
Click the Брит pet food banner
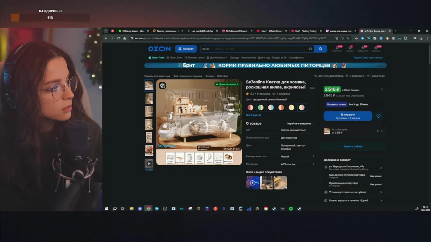(x=265, y=65)
